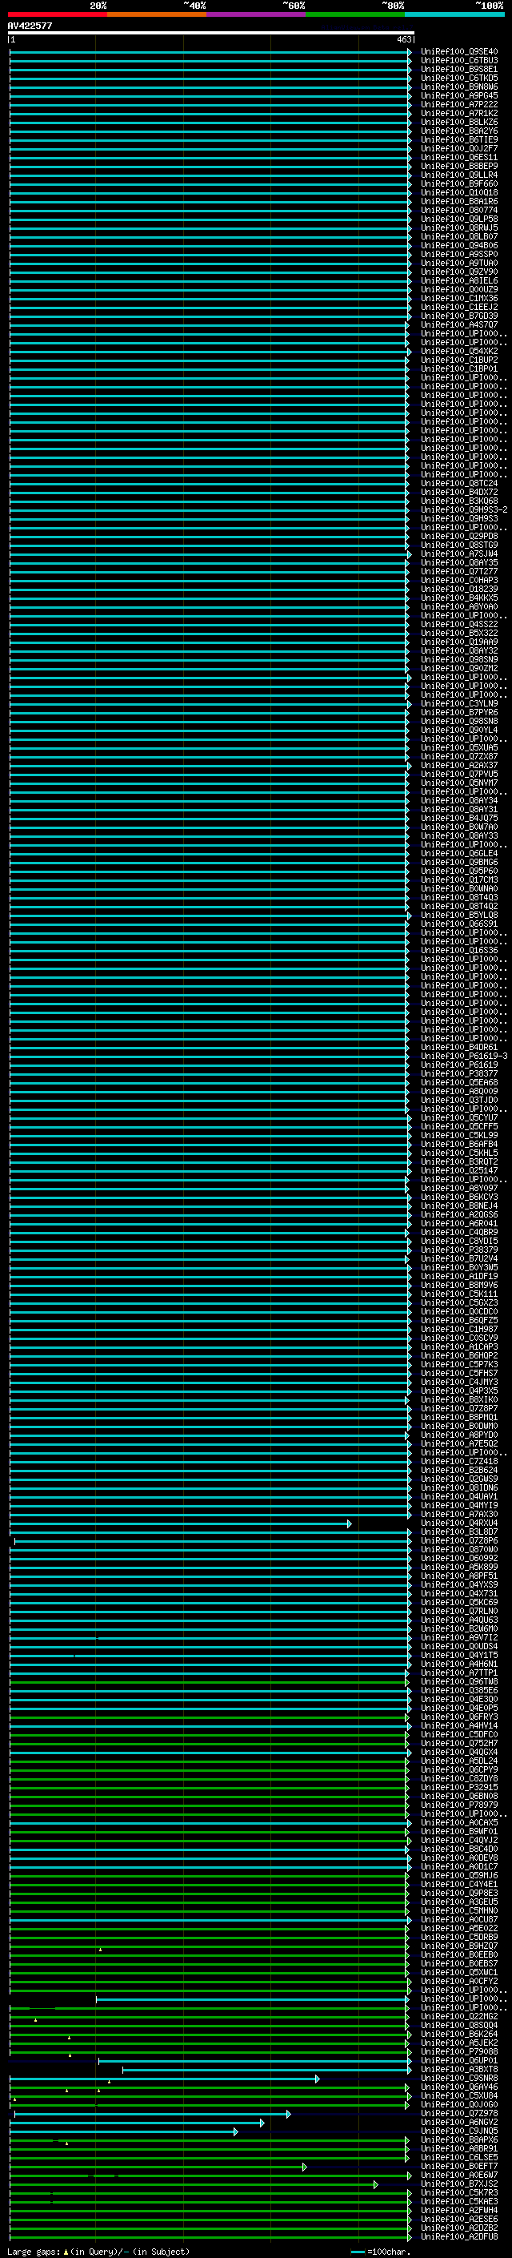Select the UniRef100_A2DFU8 label
The width and height of the screenshot is (512, 2258).
(458, 2237)
